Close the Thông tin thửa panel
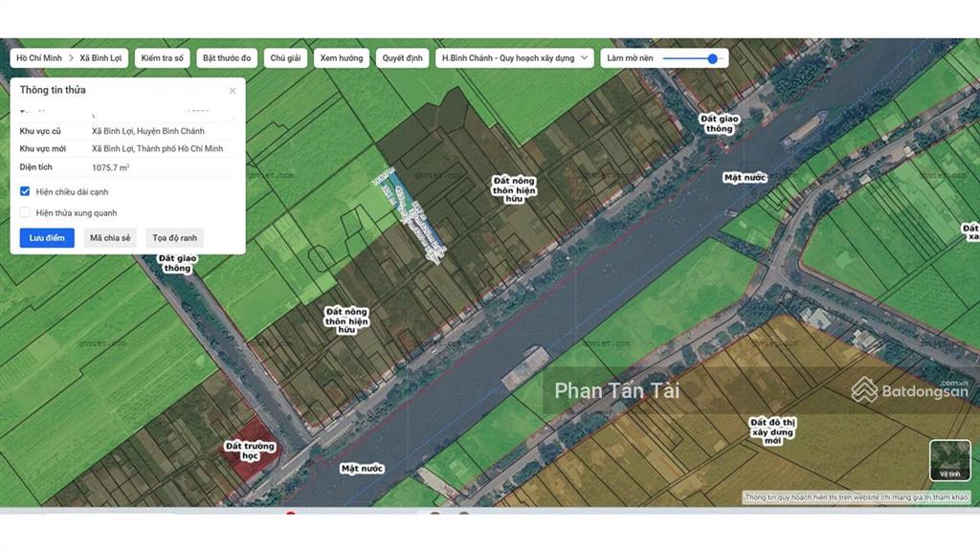980x551 pixels. pyautogui.click(x=232, y=91)
